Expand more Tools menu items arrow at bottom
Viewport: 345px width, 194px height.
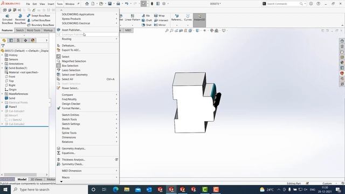(x=61, y=182)
